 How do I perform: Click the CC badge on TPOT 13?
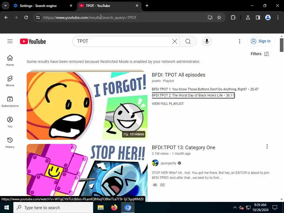[163, 185]
